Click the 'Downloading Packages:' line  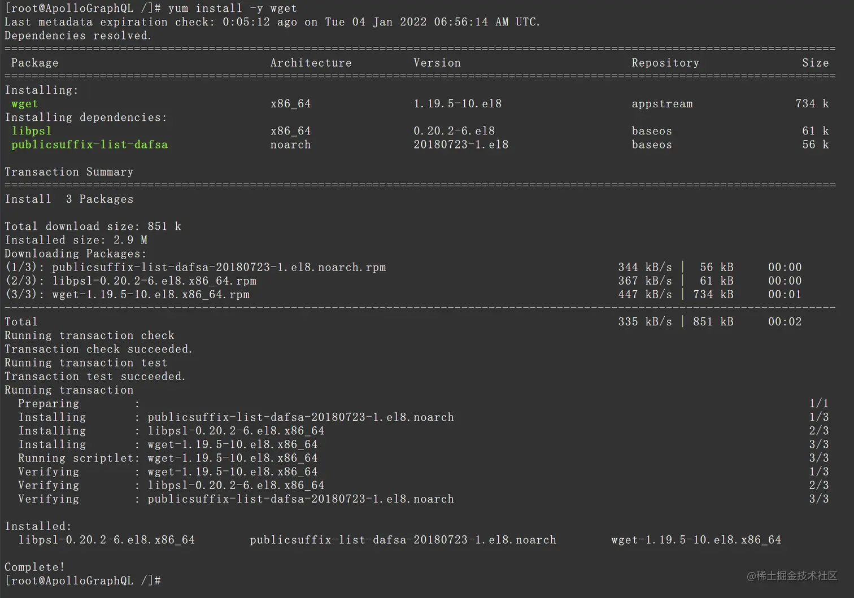click(x=76, y=254)
